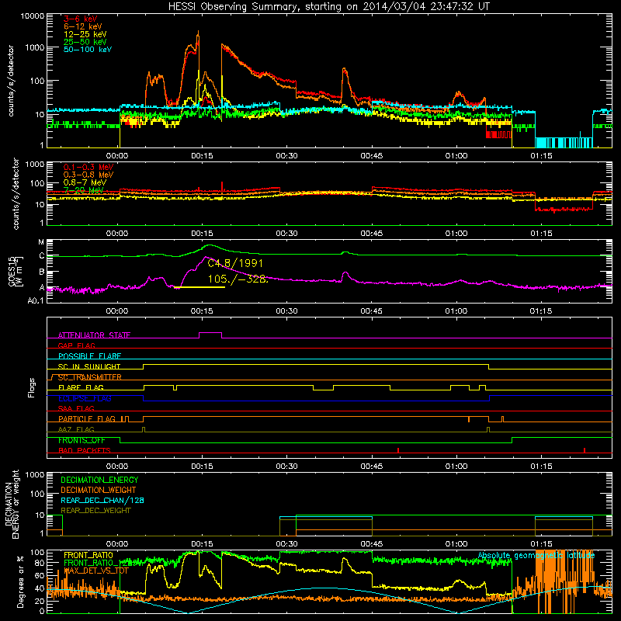Click the M class tick on the GOES axis
Screen dimensions: 621x621
point(41,242)
